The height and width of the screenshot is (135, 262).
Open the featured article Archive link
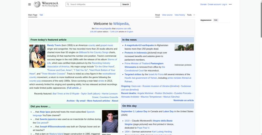point(70,101)
